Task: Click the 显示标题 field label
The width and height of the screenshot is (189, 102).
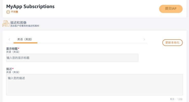Action: pos(12,48)
